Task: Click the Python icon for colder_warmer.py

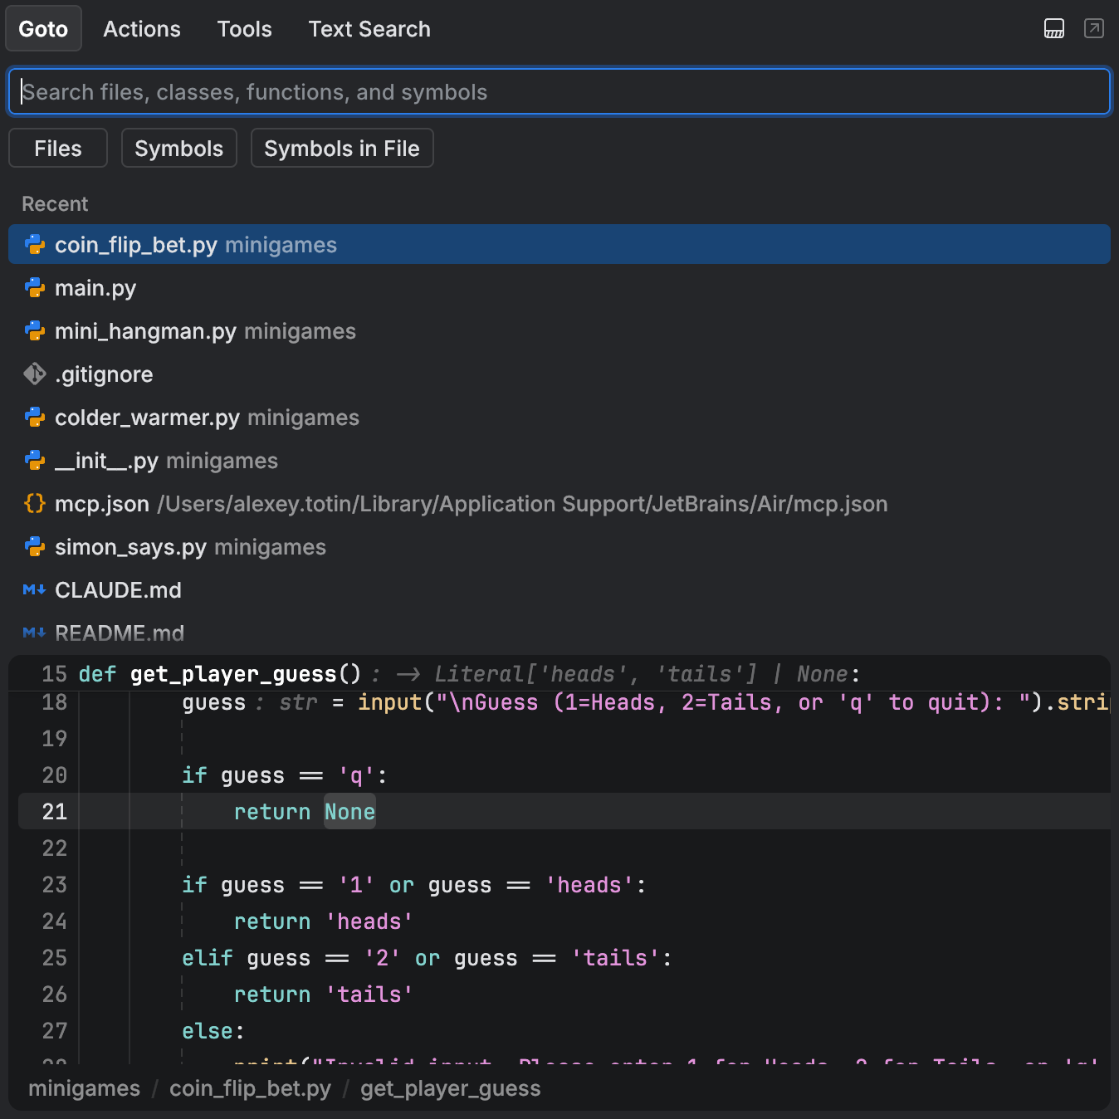Action: (x=35, y=418)
